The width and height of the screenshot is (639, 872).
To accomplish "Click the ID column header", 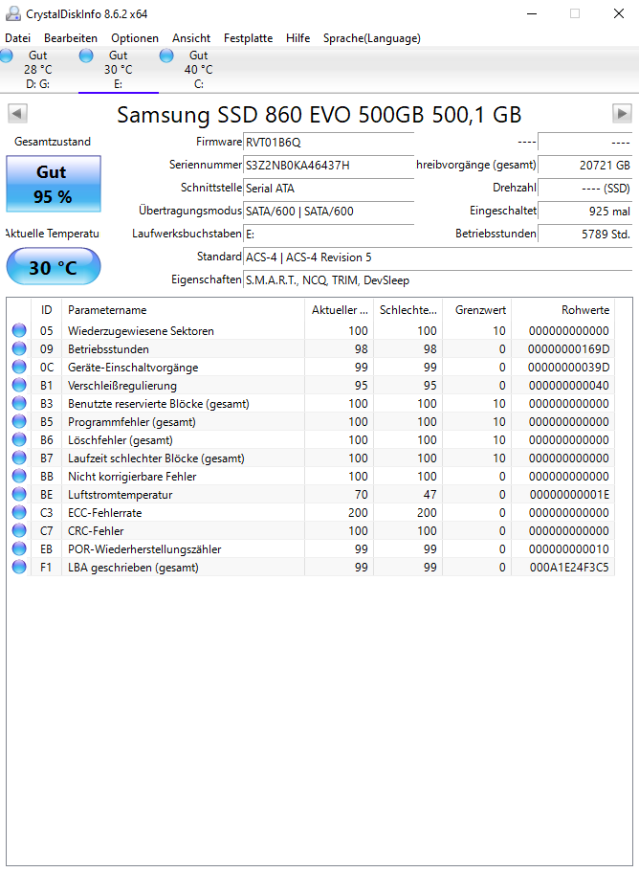I will [47, 310].
